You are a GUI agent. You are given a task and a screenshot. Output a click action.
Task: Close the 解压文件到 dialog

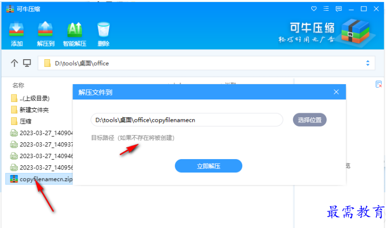pyautogui.click(x=336, y=92)
